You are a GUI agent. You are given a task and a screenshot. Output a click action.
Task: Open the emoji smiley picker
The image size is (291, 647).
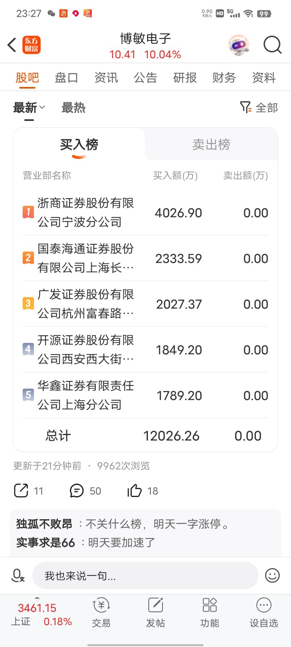click(272, 575)
